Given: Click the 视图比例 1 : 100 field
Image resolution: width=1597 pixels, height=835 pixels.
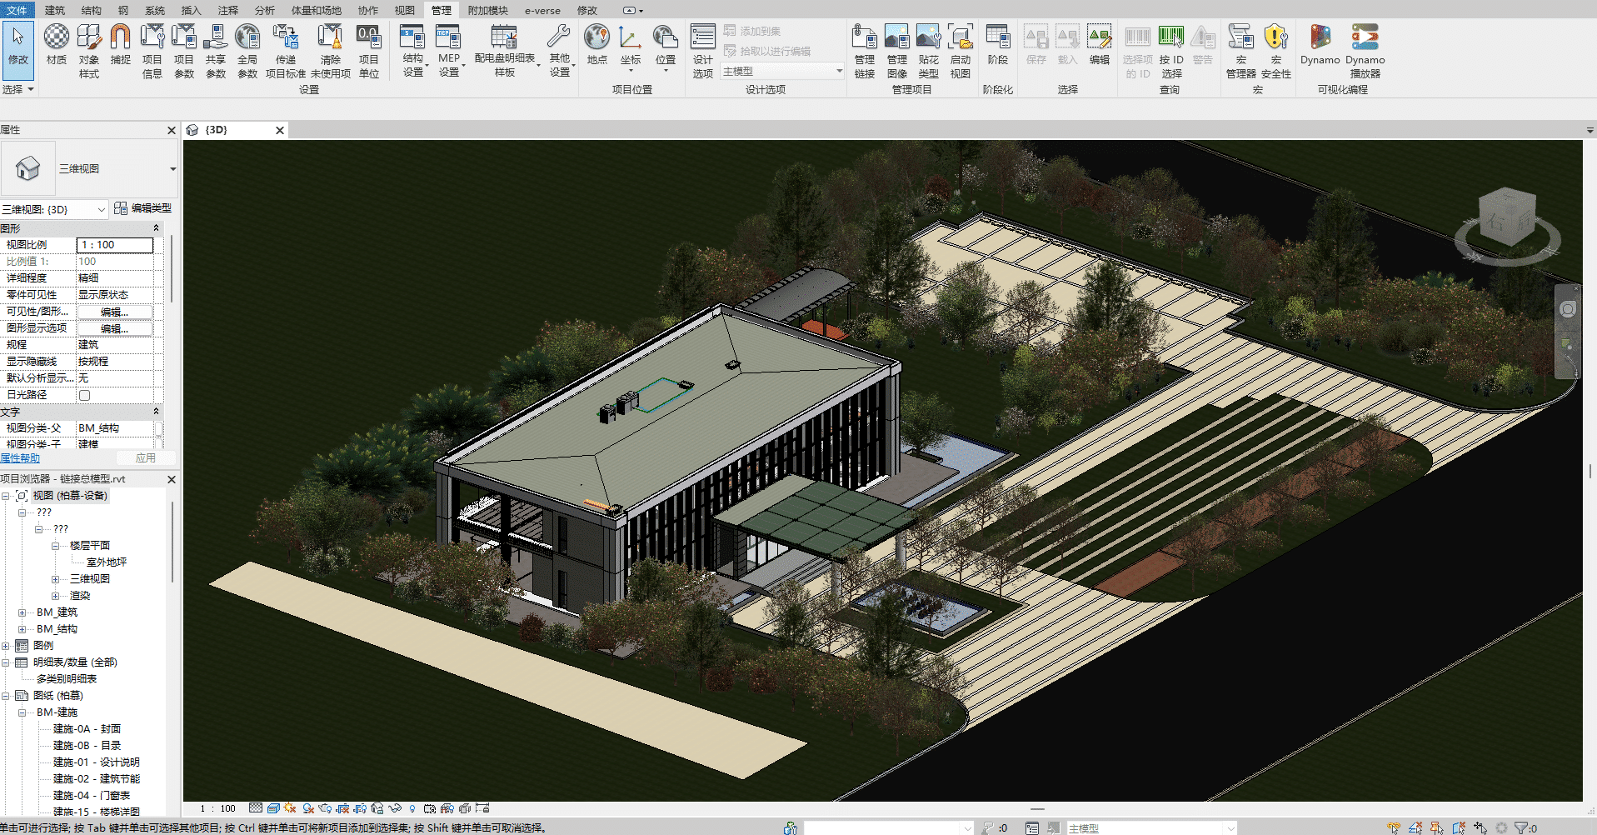Looking at the screenshot, I should 115,245.
